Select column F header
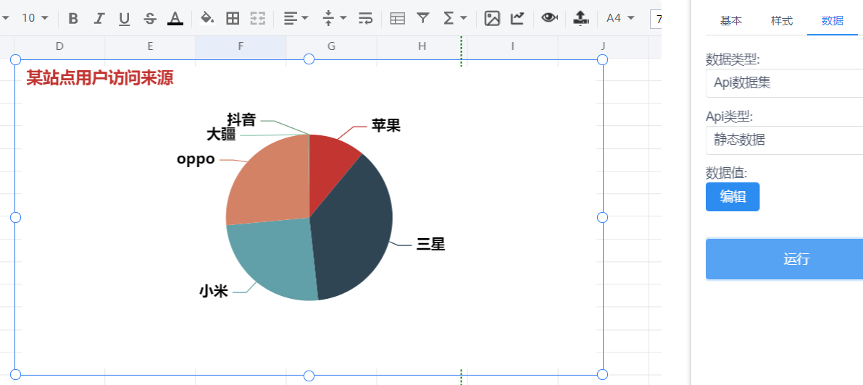Image resolution: width=863 pixels, height=385 pixels. pos(241,47)
